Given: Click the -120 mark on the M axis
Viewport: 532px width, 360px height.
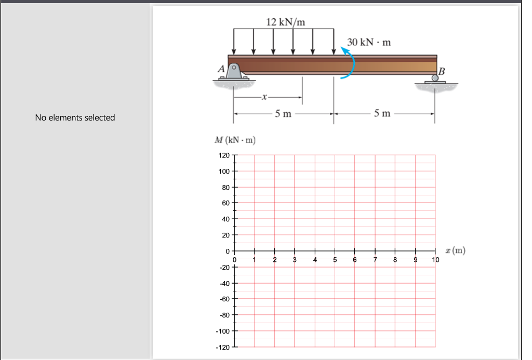Looking at the screenshot, I should 222,347.
